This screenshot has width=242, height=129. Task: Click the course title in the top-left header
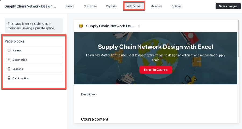tap(30, 6)
